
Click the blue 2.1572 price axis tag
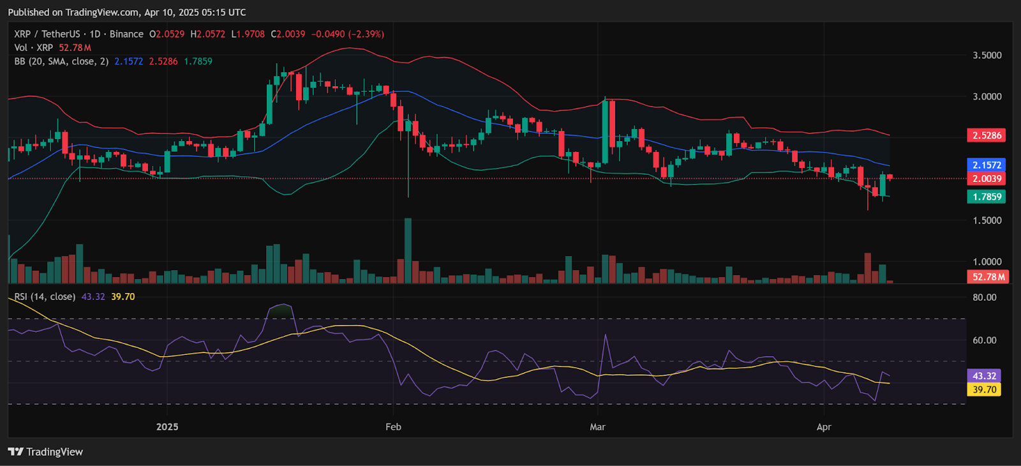987,165
